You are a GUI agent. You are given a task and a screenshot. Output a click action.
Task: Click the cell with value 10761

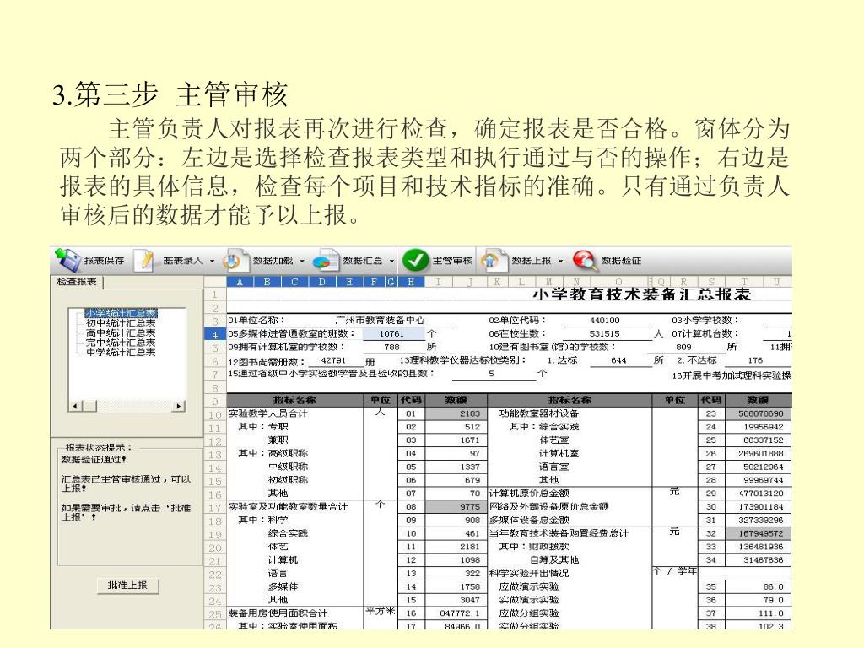tap(393, 333)
